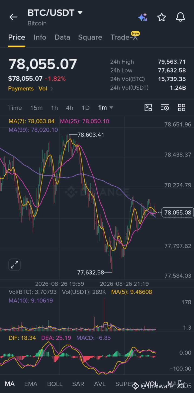
Task: Tap the MA(10): 9.10619 volume legend
Action: [x=31, y=301]
